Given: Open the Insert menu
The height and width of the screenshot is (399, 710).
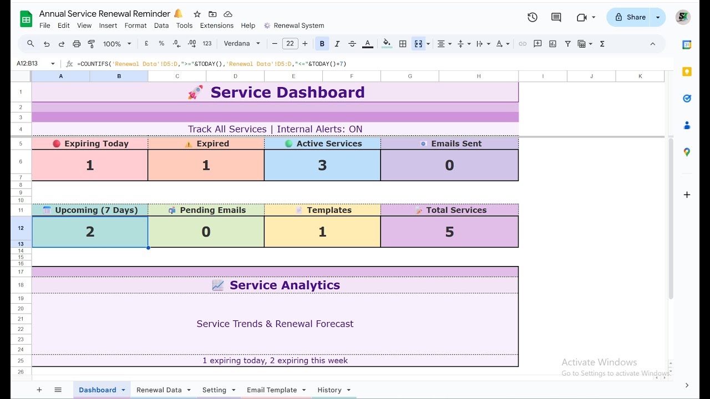Looking at the screenshot, I should (x=108, y=25).
